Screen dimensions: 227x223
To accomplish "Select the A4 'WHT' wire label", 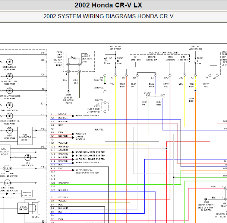I will (61, 125).
